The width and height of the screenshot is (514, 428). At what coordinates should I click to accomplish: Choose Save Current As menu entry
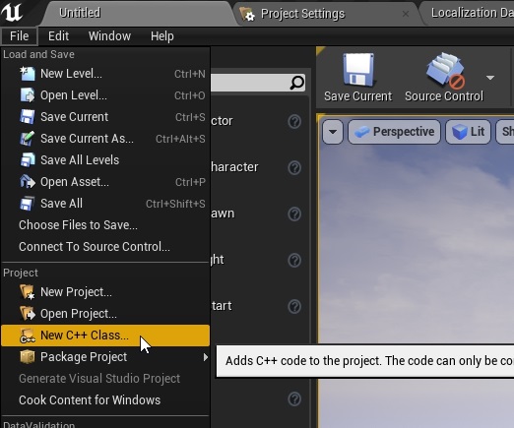pos(105,139)
